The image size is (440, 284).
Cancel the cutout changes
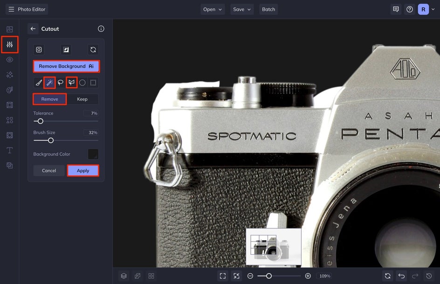(49, 171)
